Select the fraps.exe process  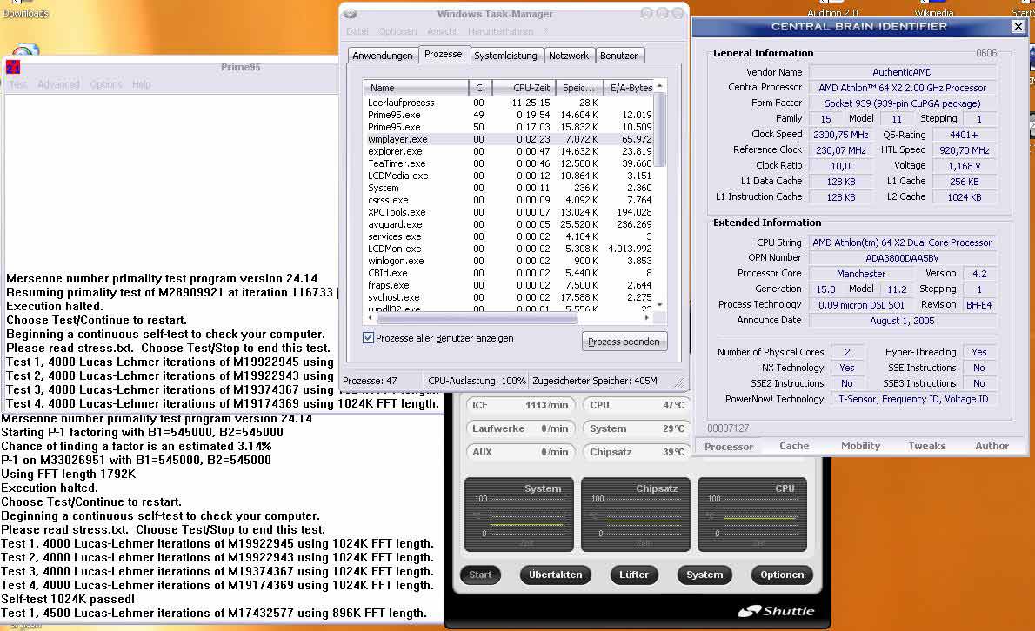509,285
